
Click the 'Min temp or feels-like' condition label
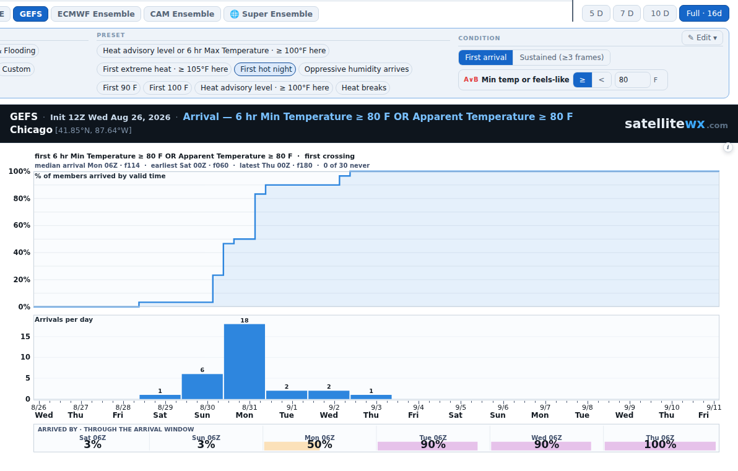525,80
